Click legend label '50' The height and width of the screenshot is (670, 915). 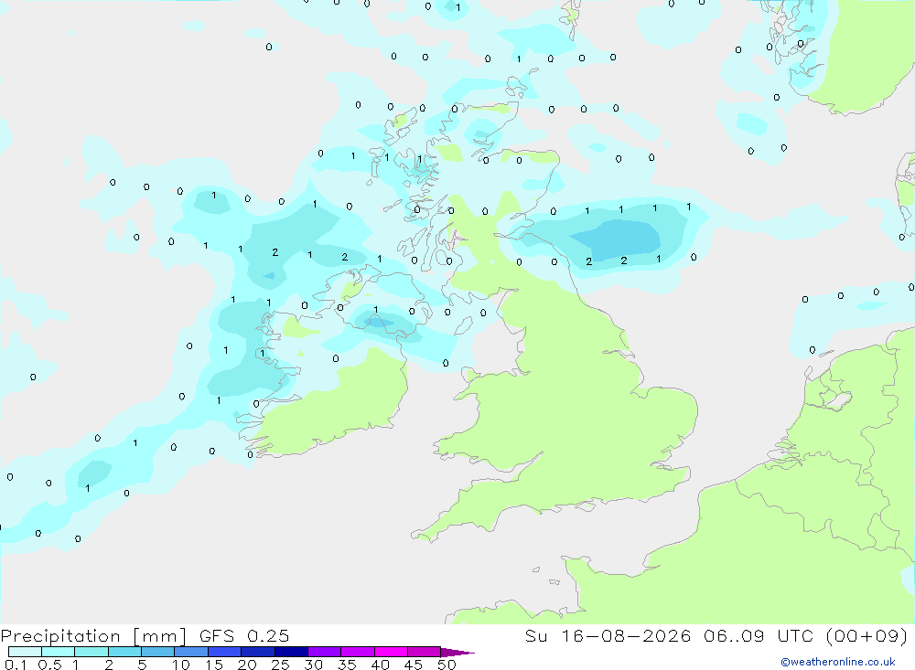click(447, 665)
